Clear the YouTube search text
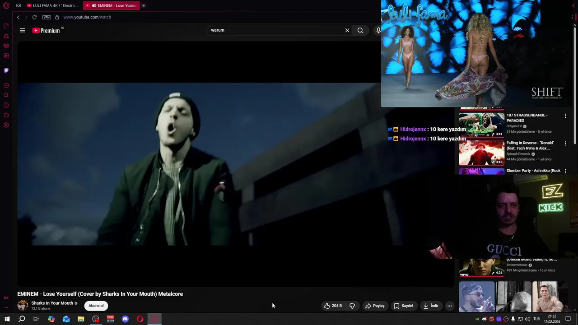The width and height of the screenshot is (578, 325). [x=347, y=30]
